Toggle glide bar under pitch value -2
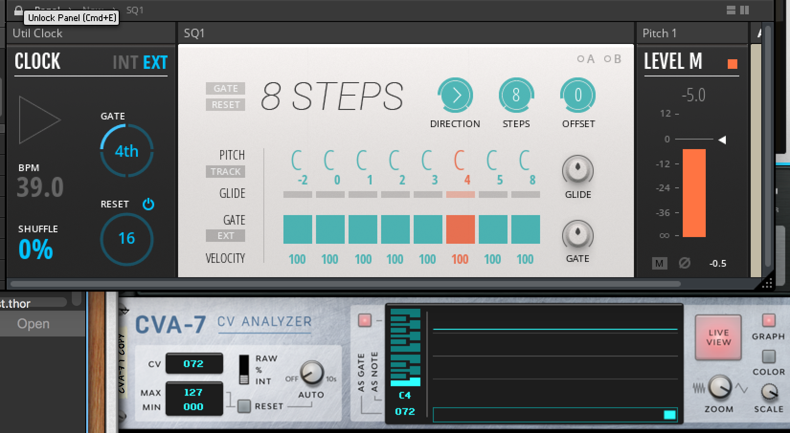The width and height of the screenshot is (790, 433). [298, 195]
